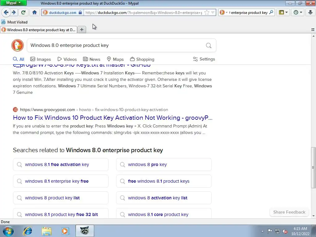Open the search engine selector dropdown
This screenshot has height=237, width=316.
coord(223,12)
